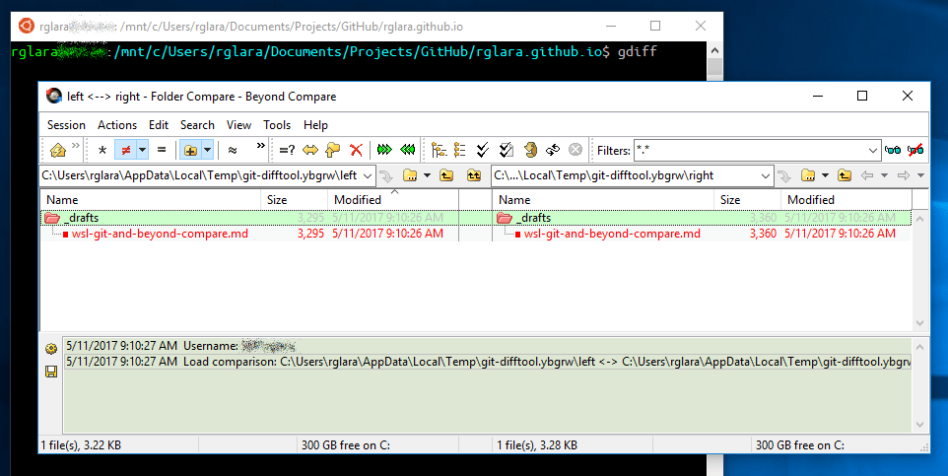Open the Session menu
The width and height of the screenshot is (948, 476).
(x=66, y=125)
